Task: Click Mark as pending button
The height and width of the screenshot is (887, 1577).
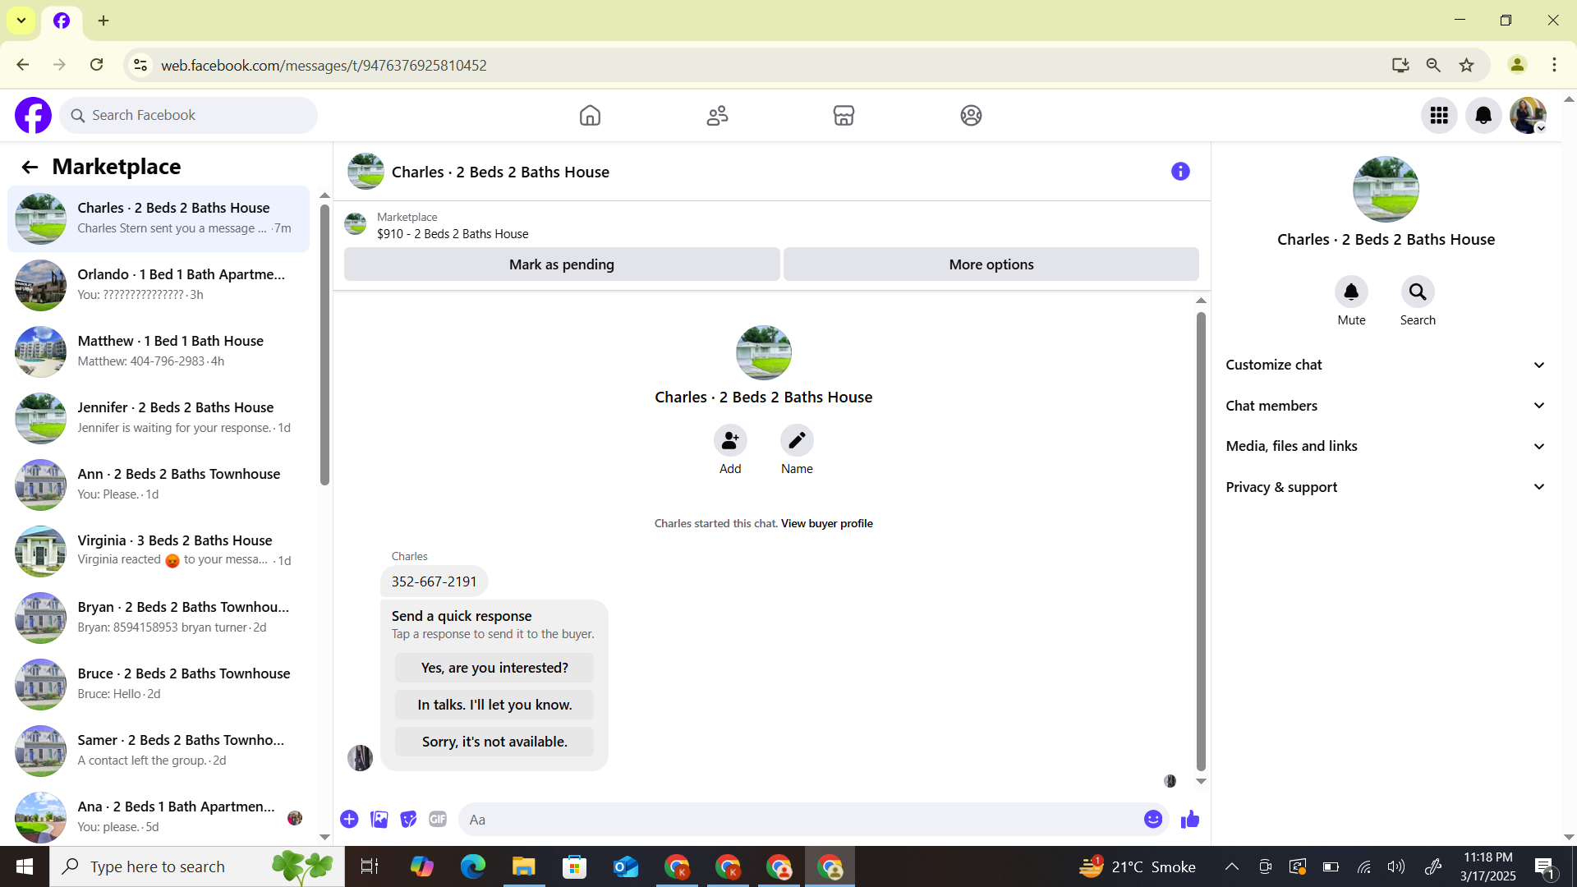Action: (x=562, y=264)
